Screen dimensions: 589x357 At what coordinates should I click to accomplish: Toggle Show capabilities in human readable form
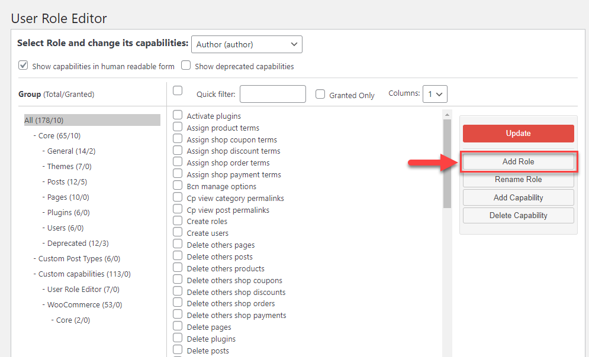(x=23, y=65)
